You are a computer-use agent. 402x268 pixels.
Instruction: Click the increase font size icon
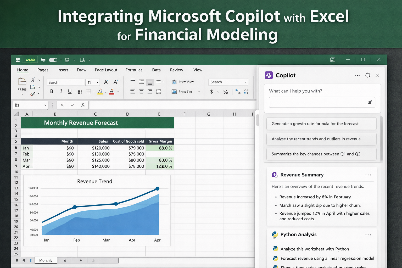(106, 82)
